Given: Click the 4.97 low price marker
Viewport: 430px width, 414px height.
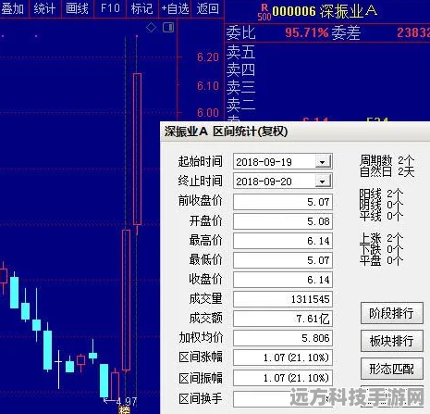Looking at the screenshot, I should click(127, 401).
